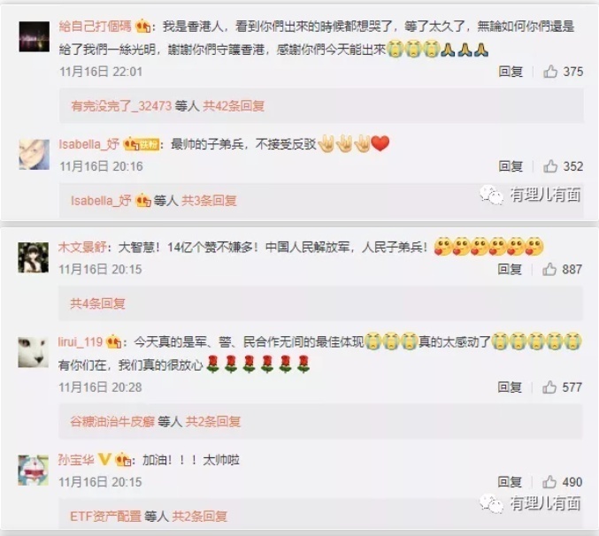Viewport: 599px width, 536px height.
Task: Like 木文景舒's comment with 887 likes
Action: (549, 269)
